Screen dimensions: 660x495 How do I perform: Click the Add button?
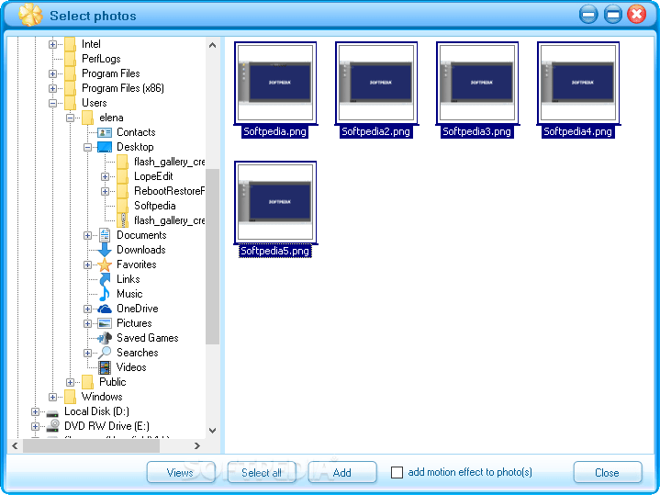click(342, 472)
